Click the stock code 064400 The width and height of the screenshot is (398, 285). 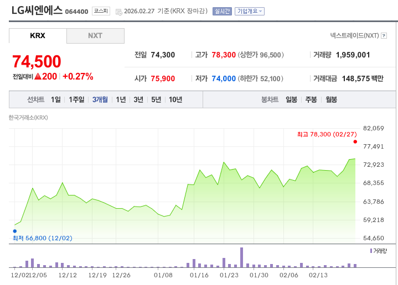(x=76, y=12)
